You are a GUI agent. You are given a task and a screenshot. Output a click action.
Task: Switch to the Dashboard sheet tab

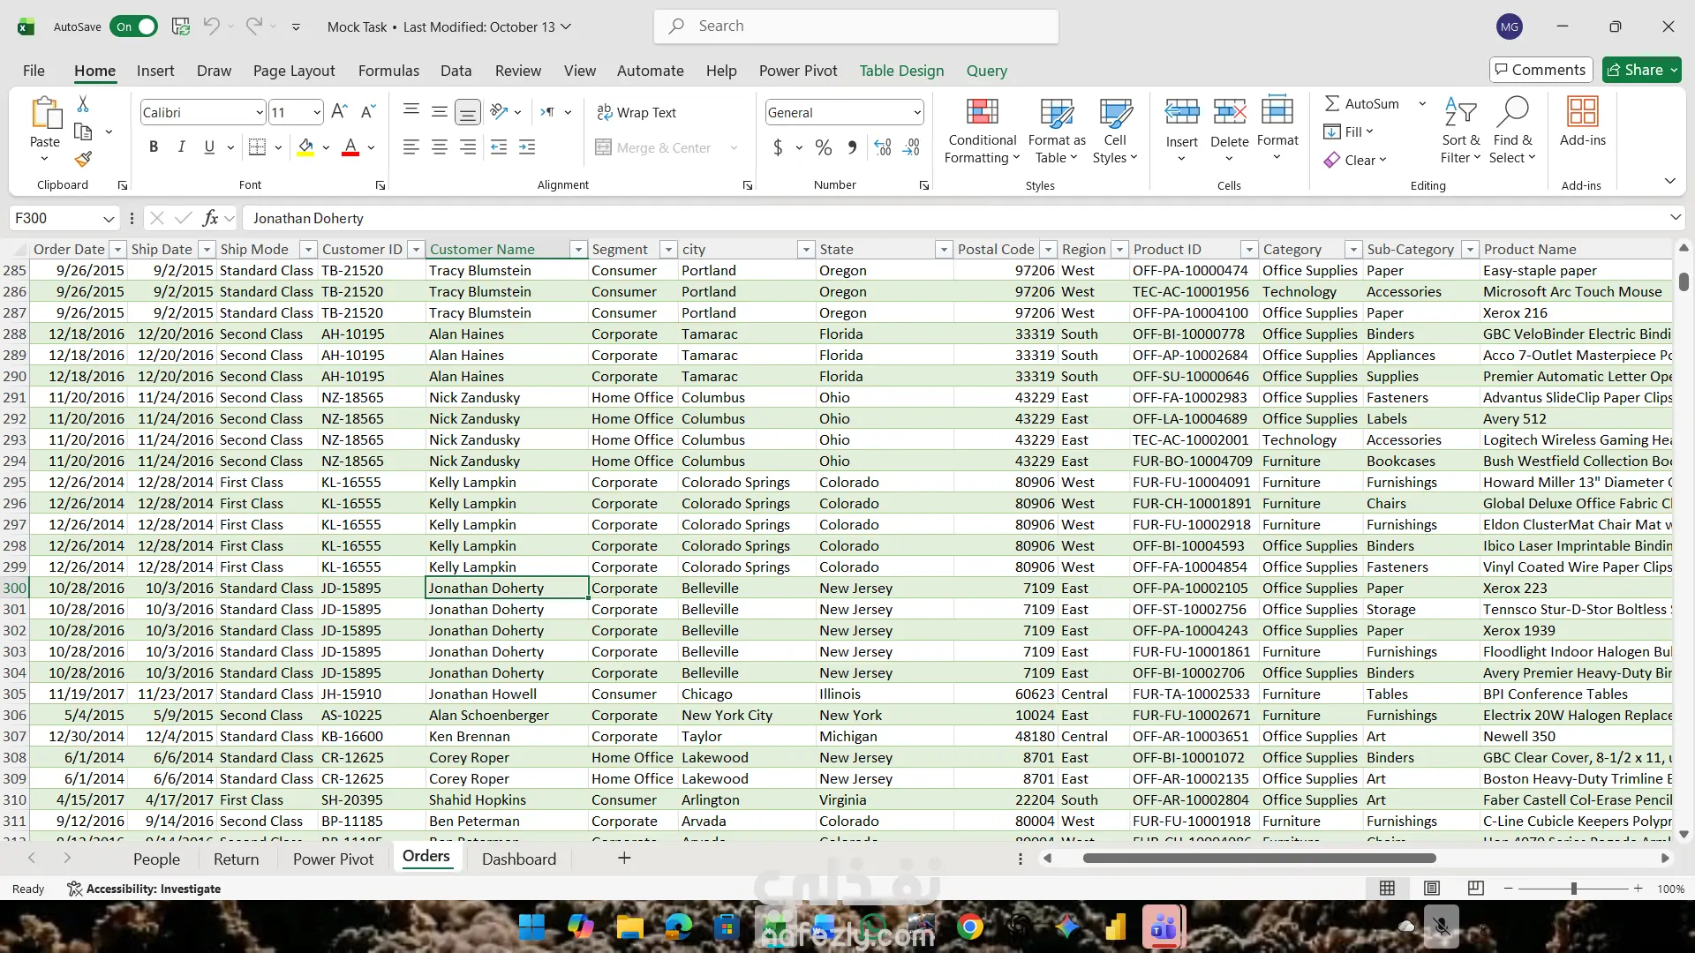click(519, 859)
